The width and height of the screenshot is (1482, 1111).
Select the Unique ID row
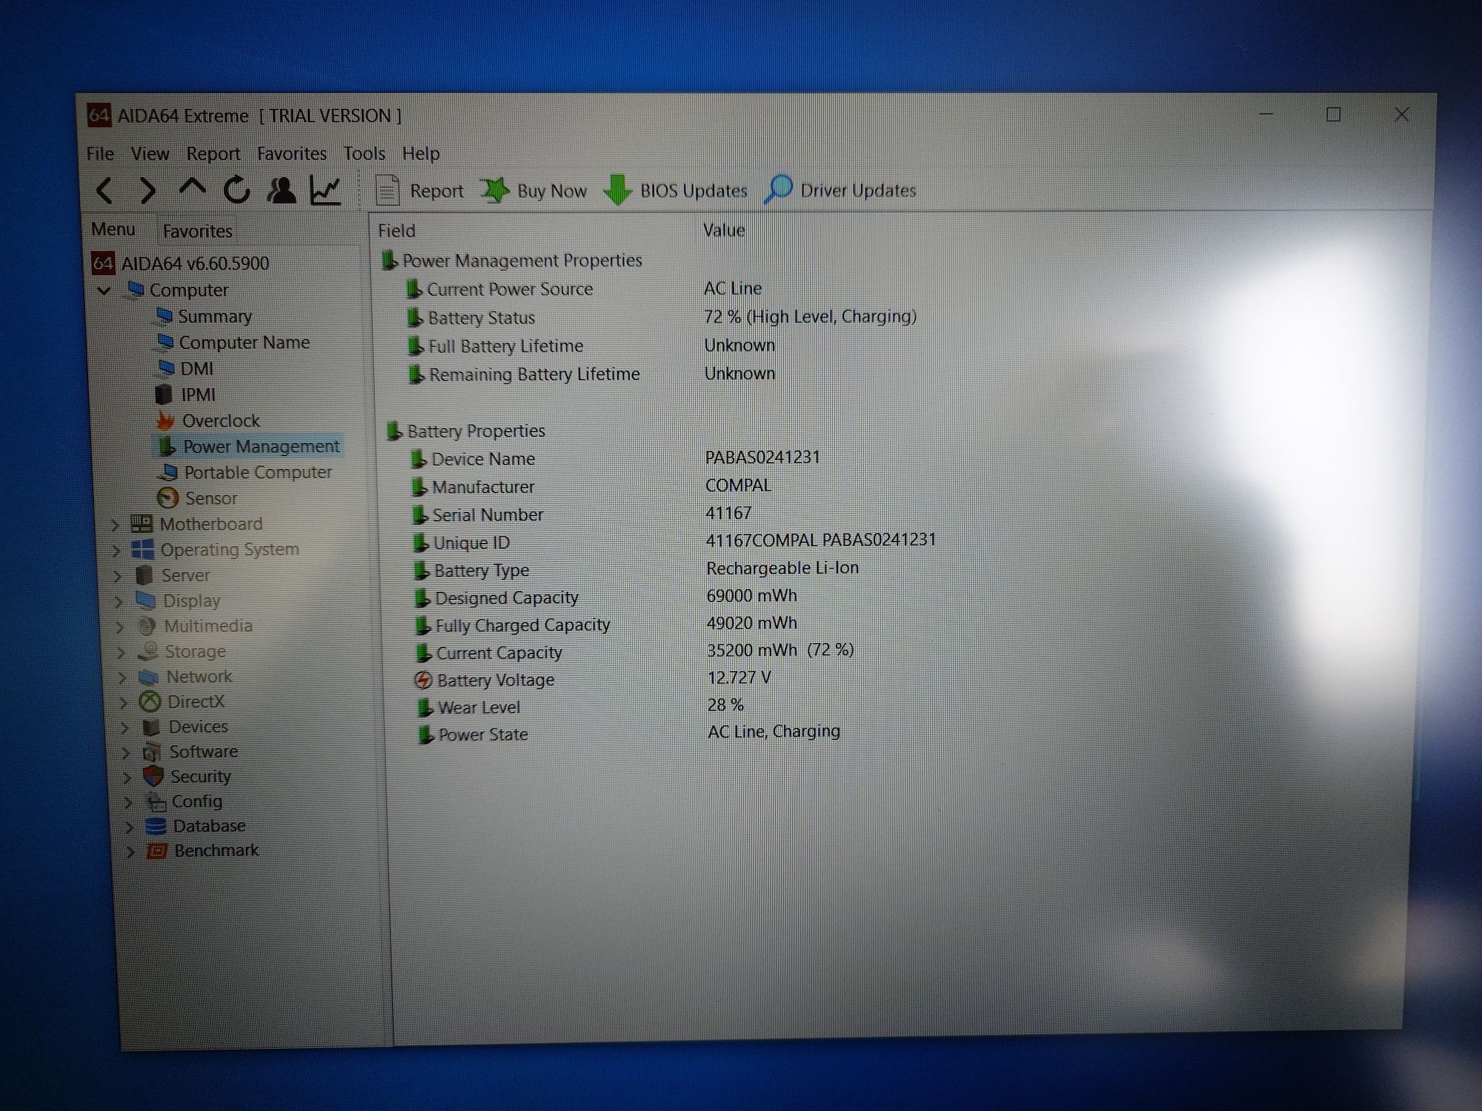click(674, 542)
